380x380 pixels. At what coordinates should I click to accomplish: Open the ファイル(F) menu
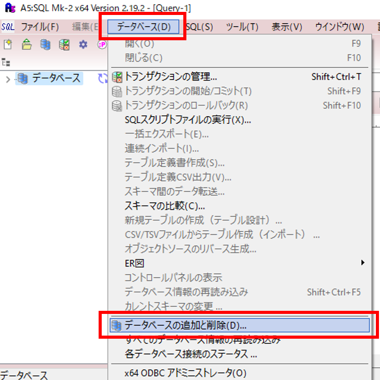(x=40, y=27)
